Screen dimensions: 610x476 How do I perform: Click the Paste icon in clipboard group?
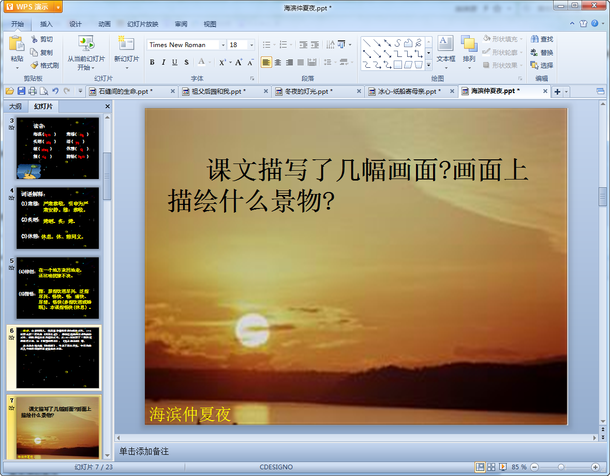coord(17,43)
